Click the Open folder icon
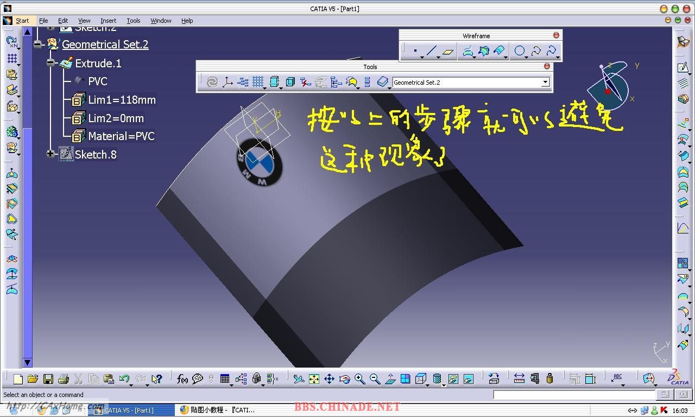Image resolution: width=695 pixels, height=417 pixels. [x=33, y=379]
